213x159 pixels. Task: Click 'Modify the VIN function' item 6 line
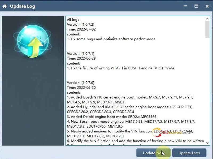(x=135, y=141)
